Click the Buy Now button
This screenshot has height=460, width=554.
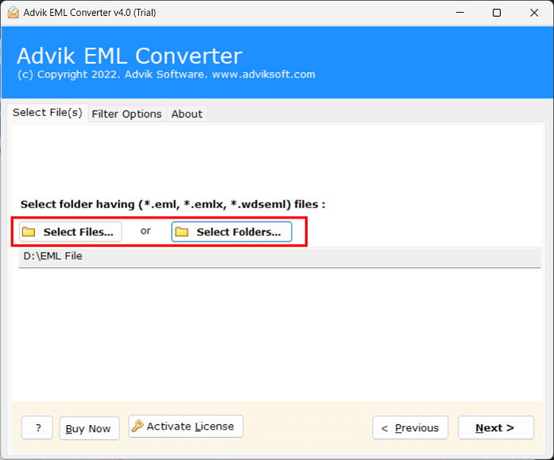[89, 428]
